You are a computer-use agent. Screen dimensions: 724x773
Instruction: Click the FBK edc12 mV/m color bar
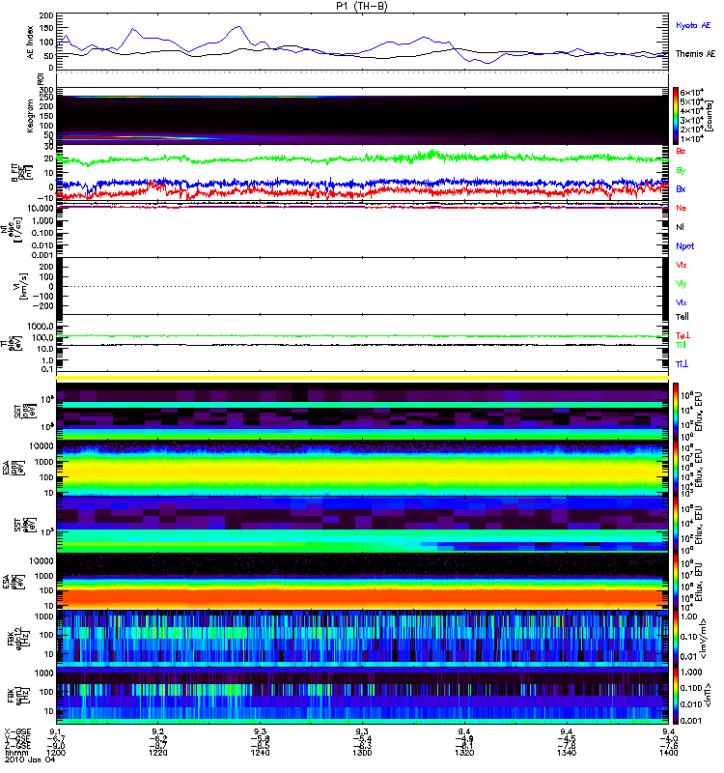tap(676, 639)
